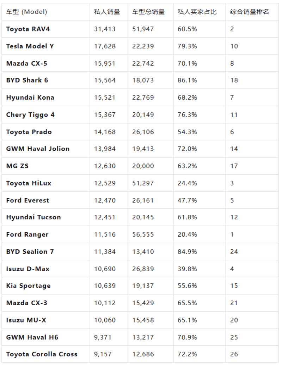The width and height of the screenshot is (282, 367).
Task: Click the 车型 (Model) column header
Action: 26,12
